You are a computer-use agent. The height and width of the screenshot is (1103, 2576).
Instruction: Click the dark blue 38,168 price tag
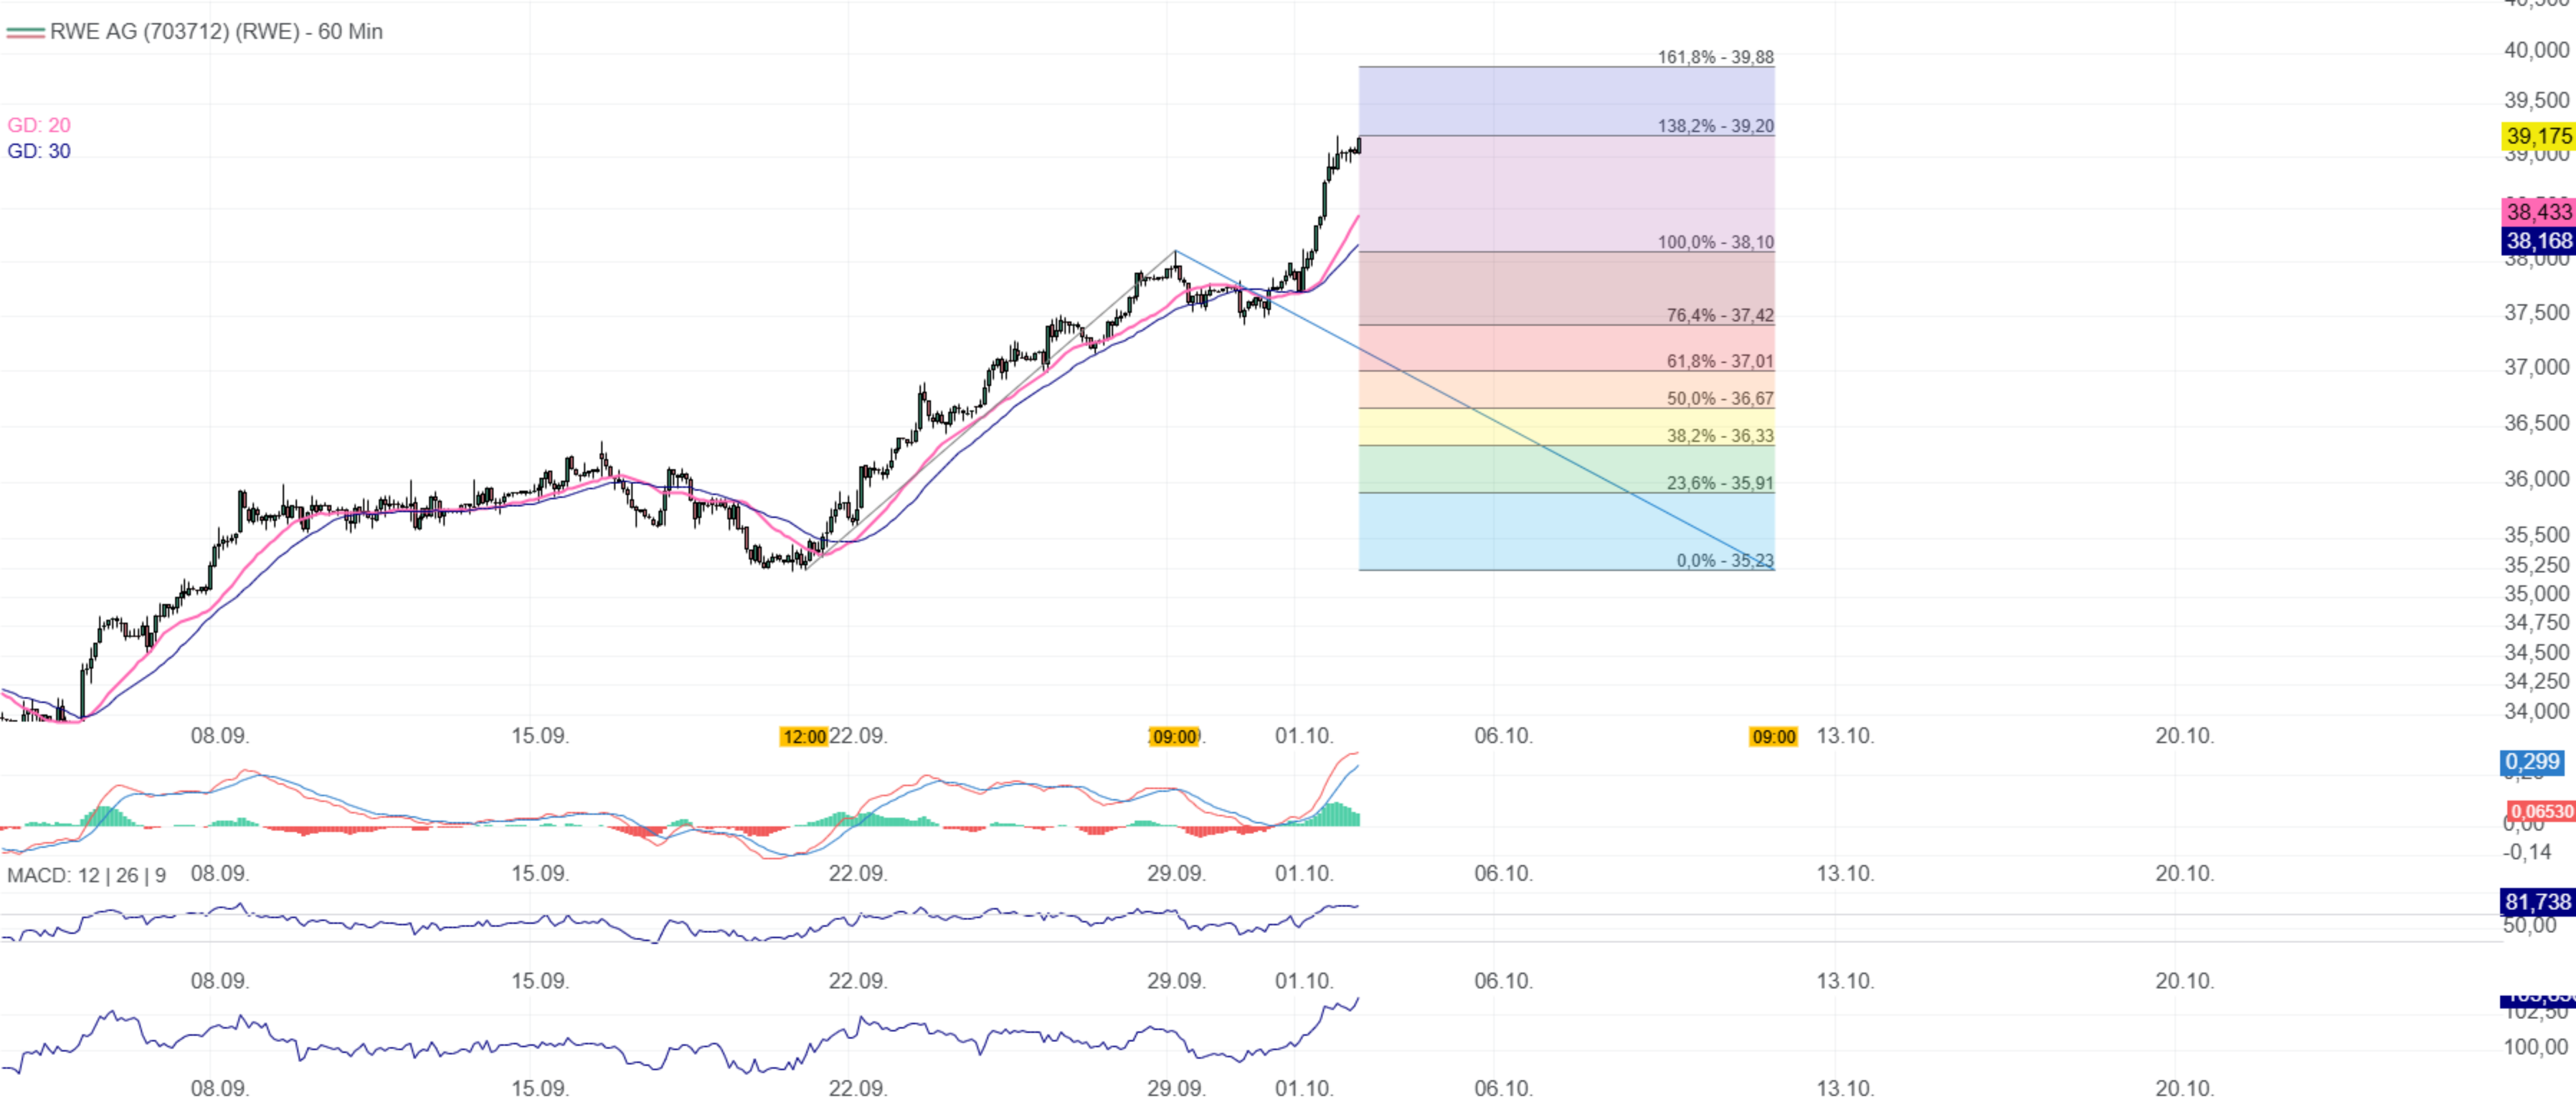[x=2538, y=240]
